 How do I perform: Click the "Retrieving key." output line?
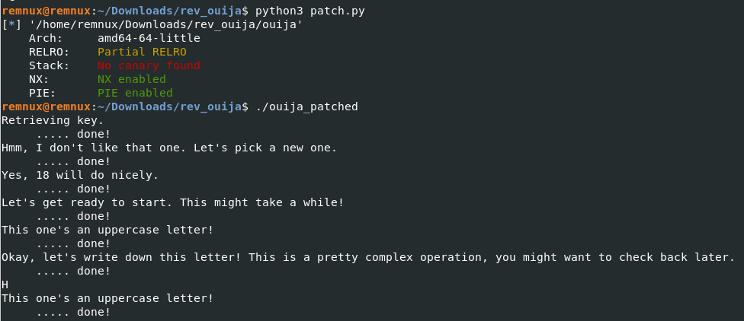coord(53,120)
